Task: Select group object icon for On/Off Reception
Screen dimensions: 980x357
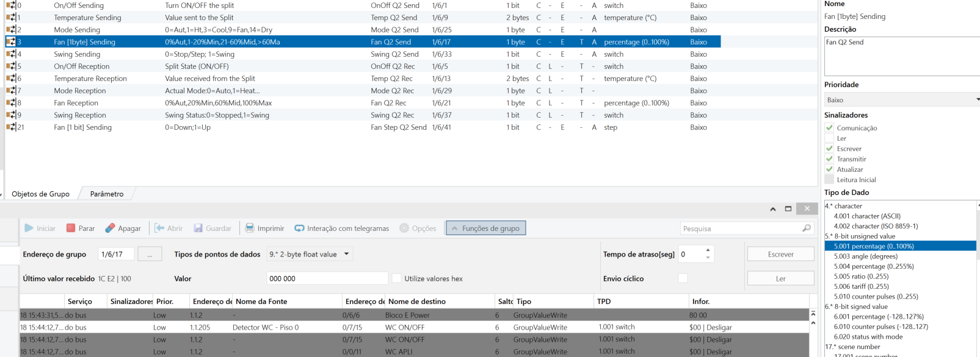Action: [x=11, y=66]
